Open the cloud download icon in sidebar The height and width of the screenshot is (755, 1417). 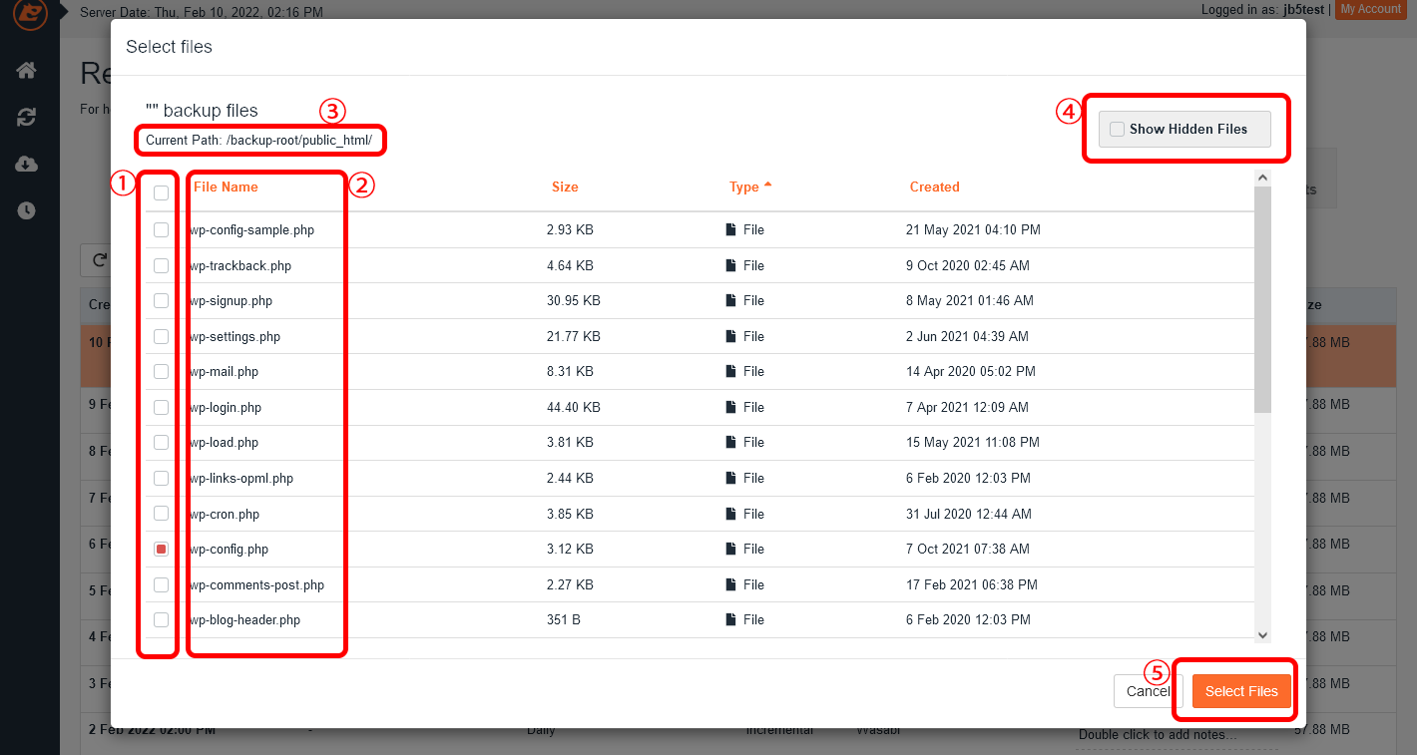pyautogui.click(x=27, y=164)
